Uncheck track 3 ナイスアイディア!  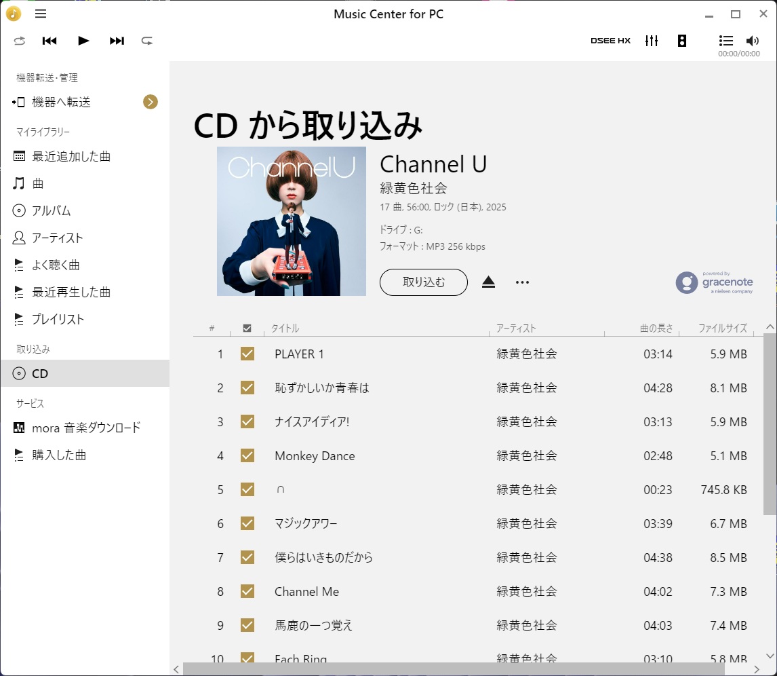pos(247,421)
